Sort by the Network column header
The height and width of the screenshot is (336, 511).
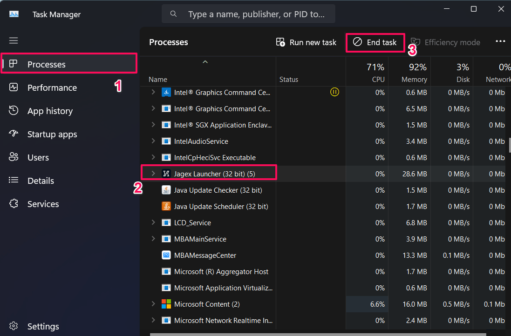pyautogui.click(x=492, y=72)
